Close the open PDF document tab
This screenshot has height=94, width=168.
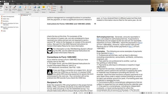click(x=30, y=15)
